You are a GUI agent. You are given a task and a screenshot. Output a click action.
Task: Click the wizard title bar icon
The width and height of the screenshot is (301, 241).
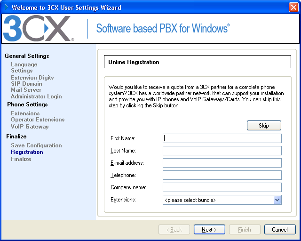point(6,8)
